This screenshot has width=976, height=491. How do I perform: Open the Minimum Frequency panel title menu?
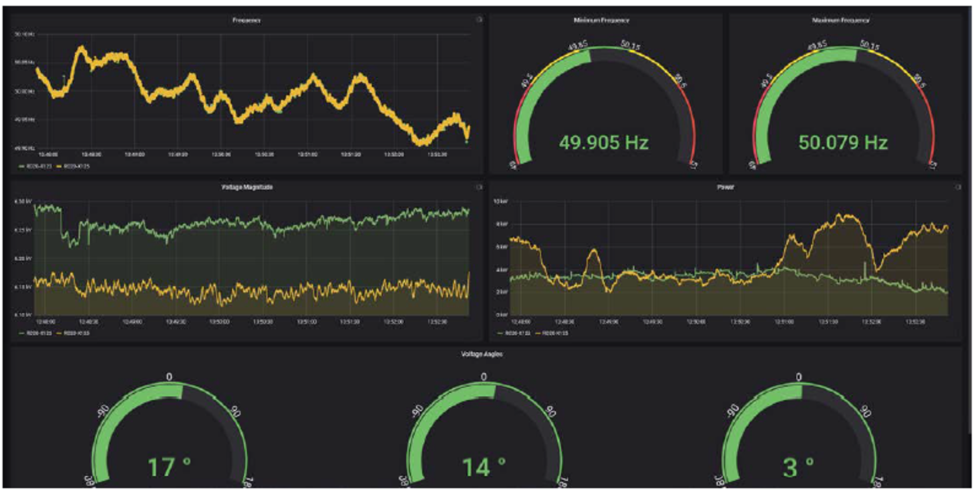tap(601, 21)
